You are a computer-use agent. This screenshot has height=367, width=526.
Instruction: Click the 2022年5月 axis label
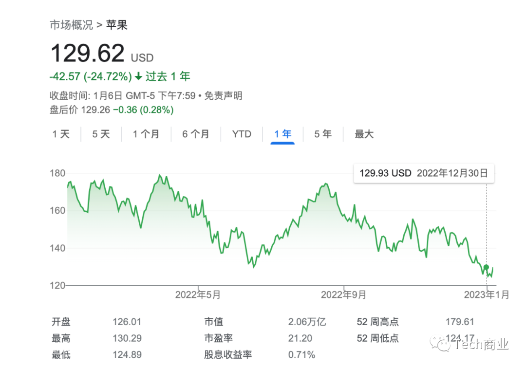198,295
